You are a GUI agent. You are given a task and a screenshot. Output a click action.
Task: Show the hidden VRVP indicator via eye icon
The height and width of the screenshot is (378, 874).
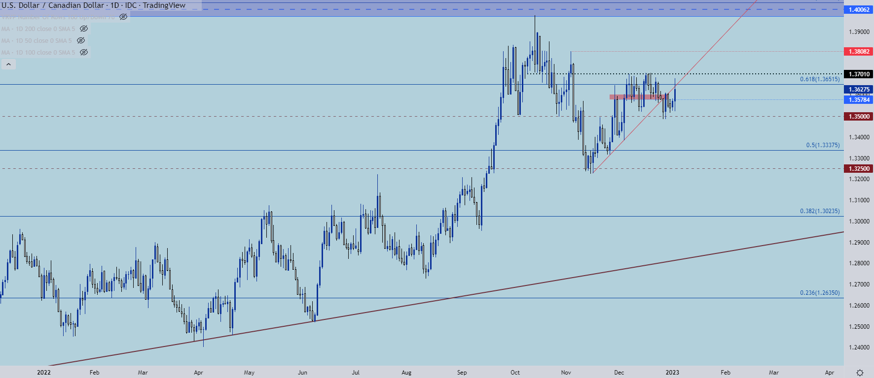123,17
